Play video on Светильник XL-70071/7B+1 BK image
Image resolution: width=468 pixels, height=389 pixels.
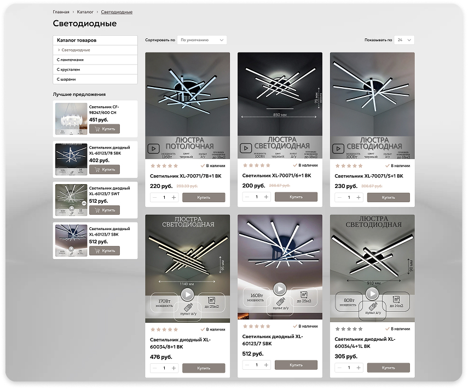[154, 148]
